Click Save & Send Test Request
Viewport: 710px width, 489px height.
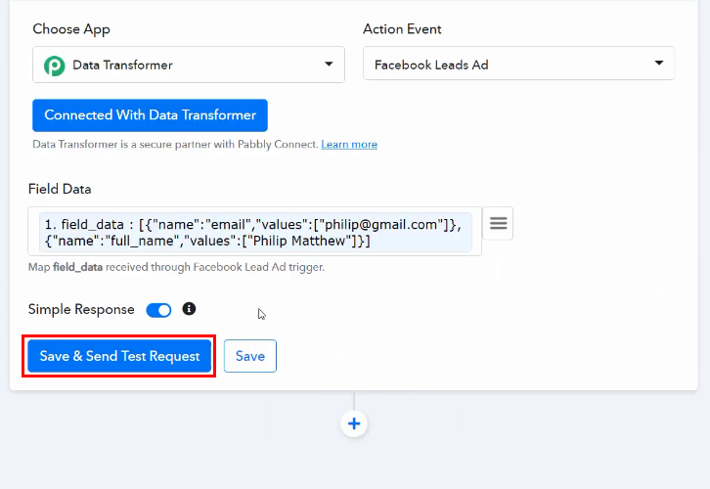[119, 356]
